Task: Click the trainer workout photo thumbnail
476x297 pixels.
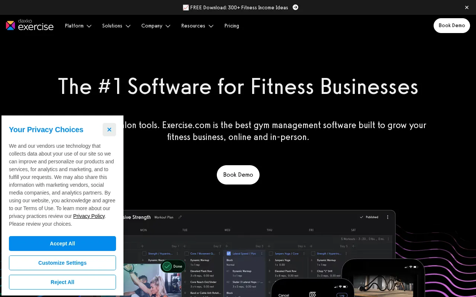Action: coord(152,280)
